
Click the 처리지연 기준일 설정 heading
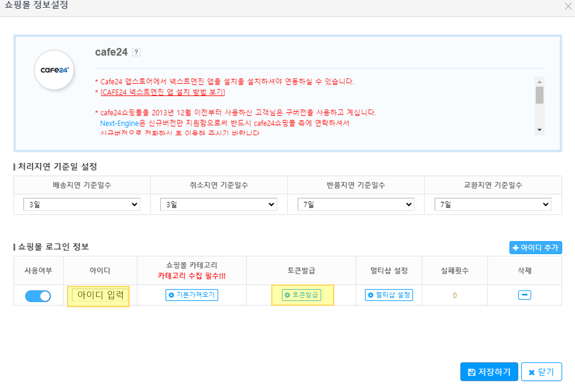pyautogui.click(x=57, y=167)
